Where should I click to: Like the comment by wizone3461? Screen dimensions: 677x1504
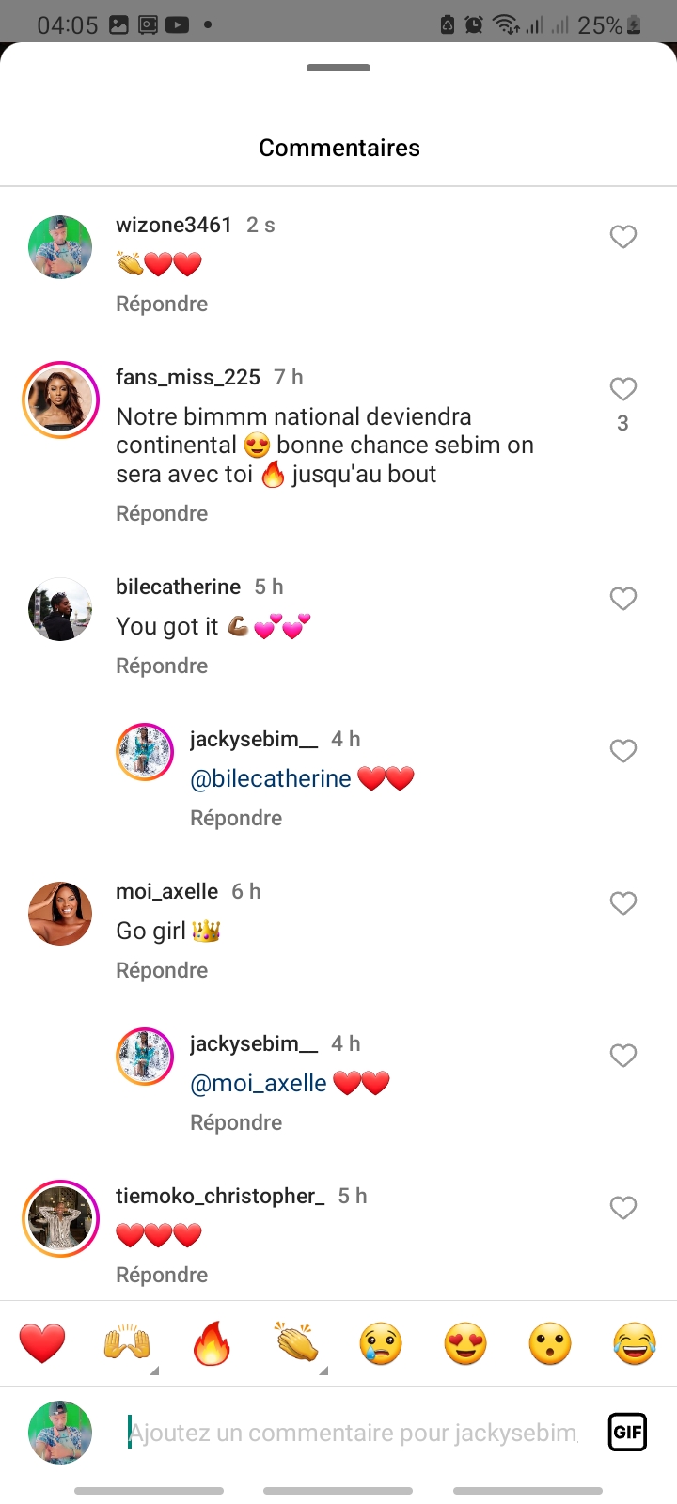point(623,237)
